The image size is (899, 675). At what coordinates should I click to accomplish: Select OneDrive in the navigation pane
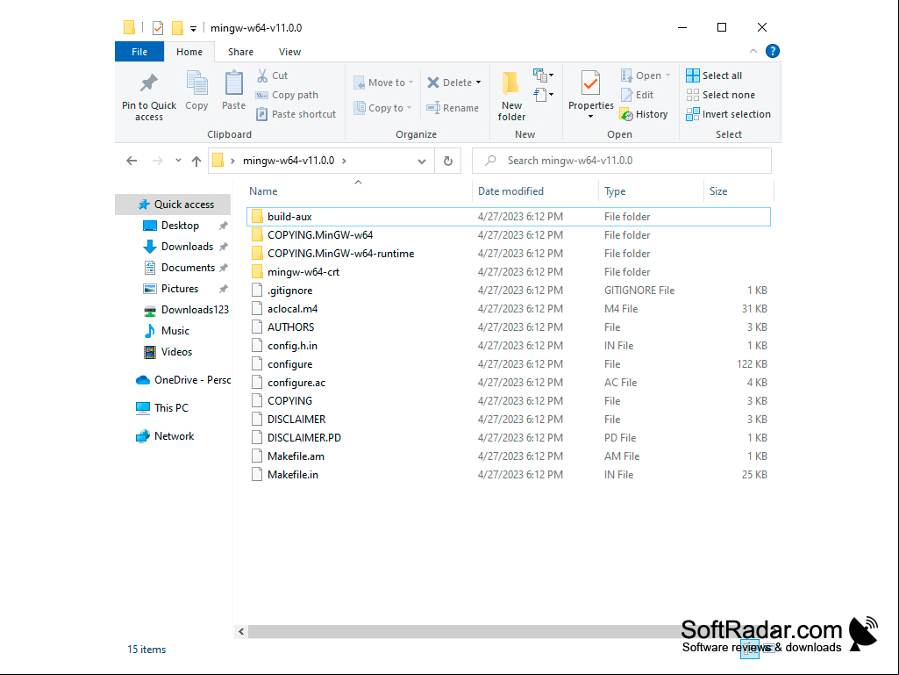183,380
